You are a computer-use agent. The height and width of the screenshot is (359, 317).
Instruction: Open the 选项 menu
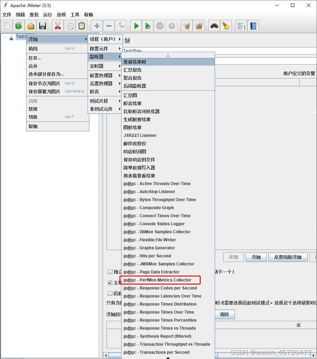coord(61,15)
